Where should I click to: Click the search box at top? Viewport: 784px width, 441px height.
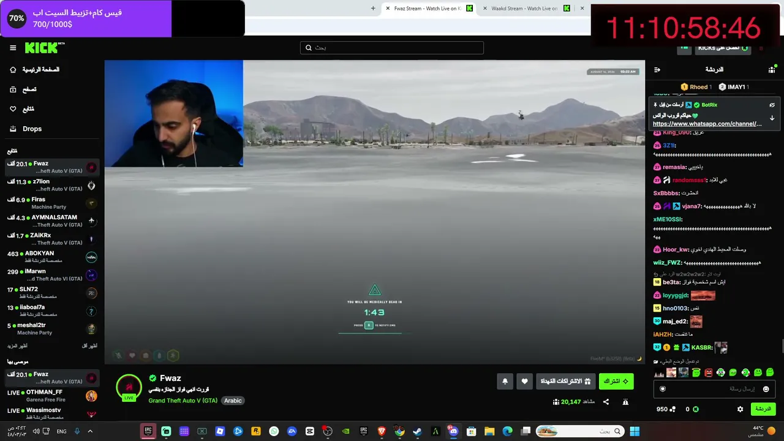click(x=392, y=48)
